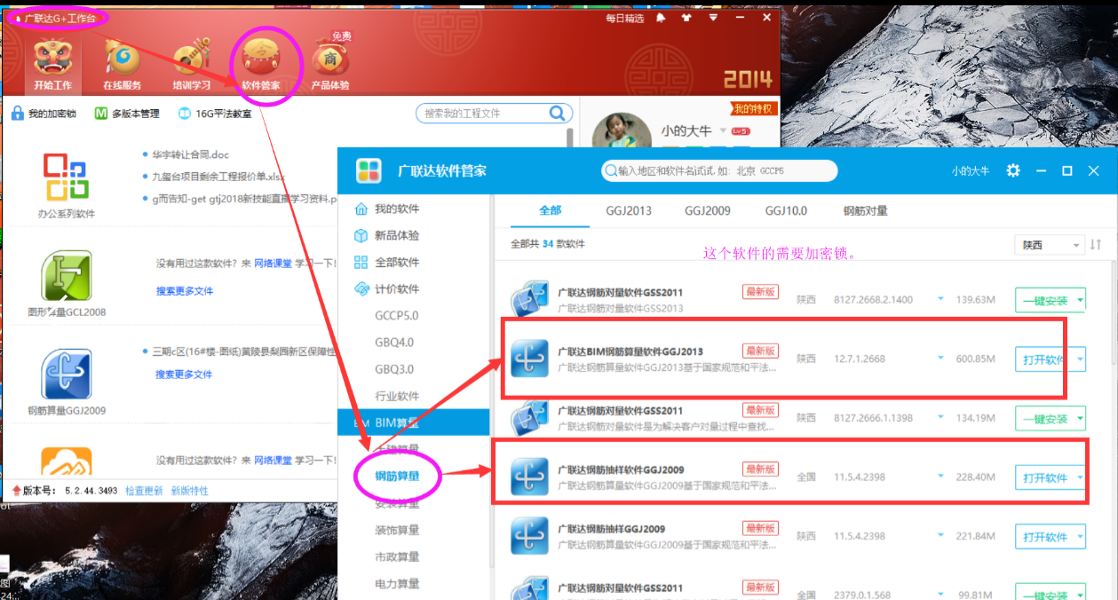Expand 打开软件 arrow in 600.85M row

coord(1080,359)
